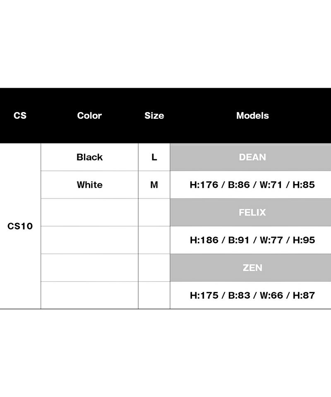Select empty Size cell beside FELIX
This screenshot has width=331, height=397.
tap(154, 213)
